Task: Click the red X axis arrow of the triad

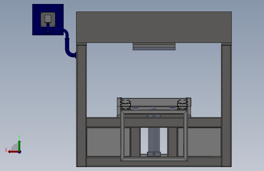Action: [x=13, y=152]
